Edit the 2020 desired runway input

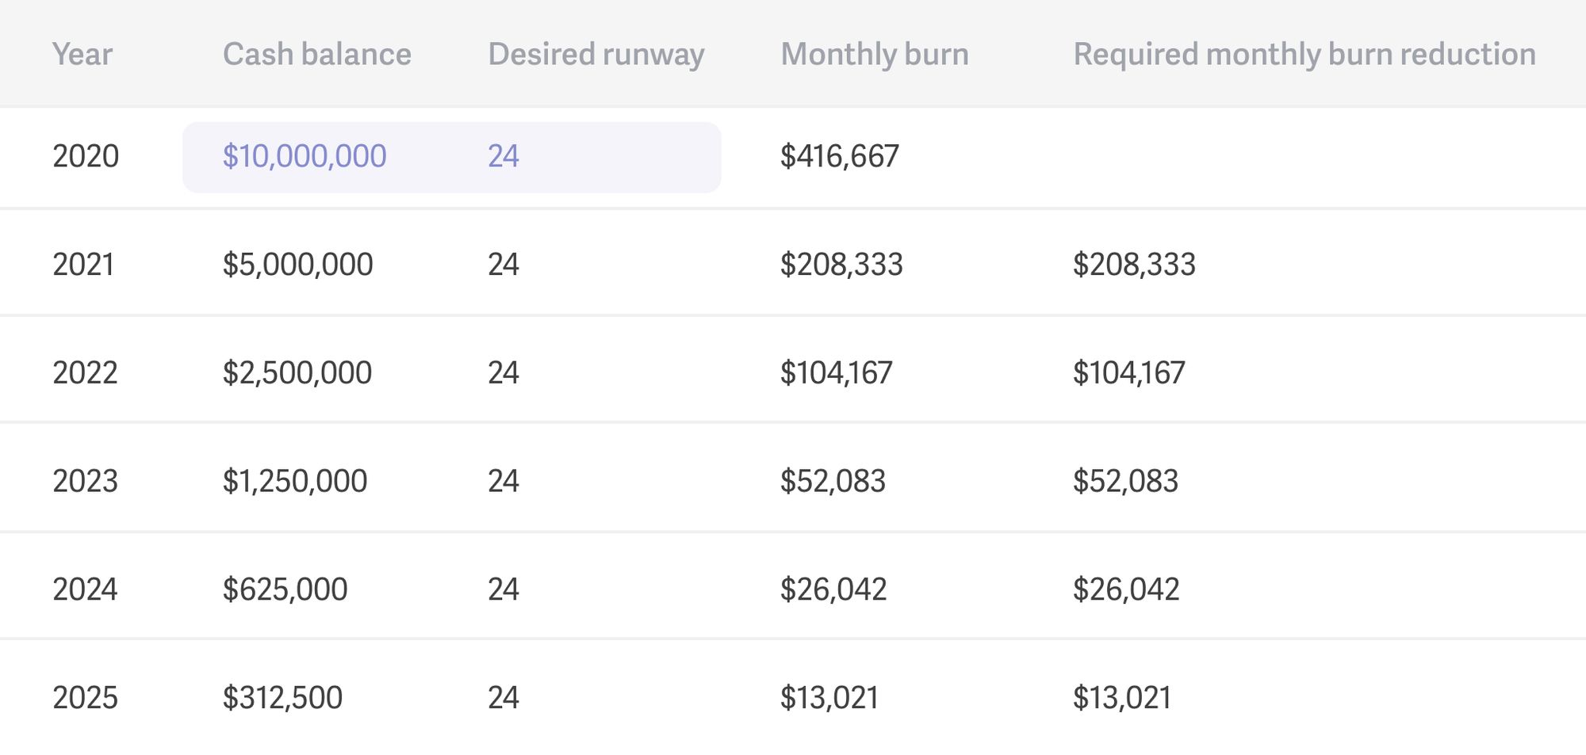(x=504, y=156)
